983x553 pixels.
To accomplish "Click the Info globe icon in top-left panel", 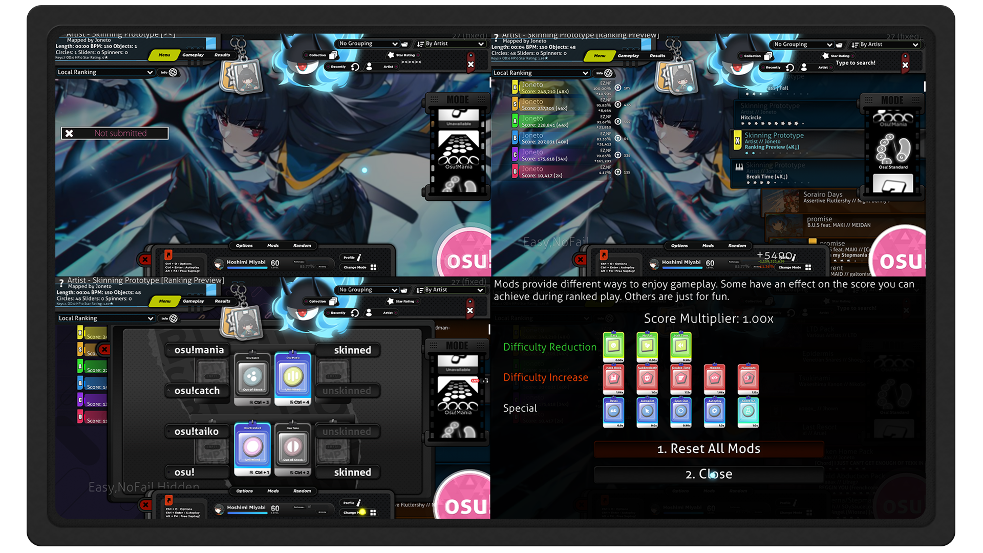I will 173,72.
